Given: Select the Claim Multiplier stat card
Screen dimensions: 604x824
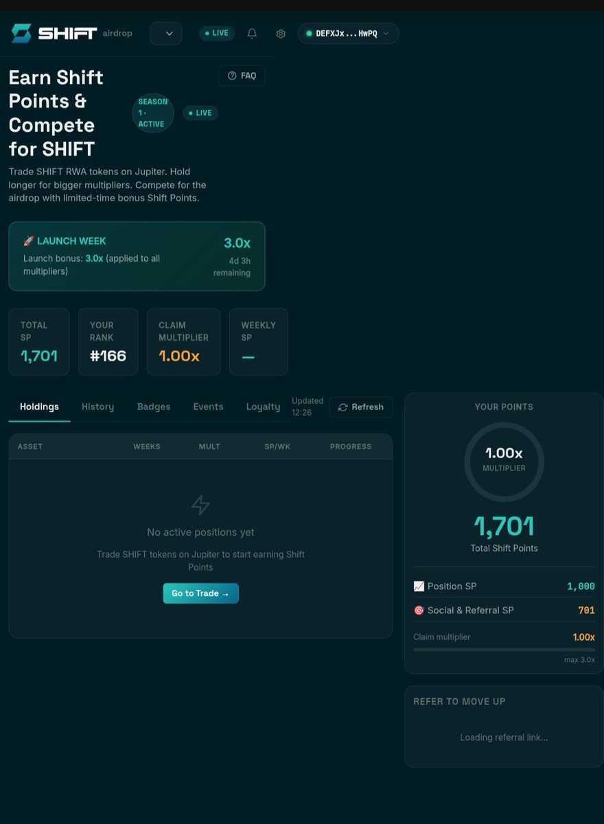Looking at the screenshot, I should (x=184, y=342).
